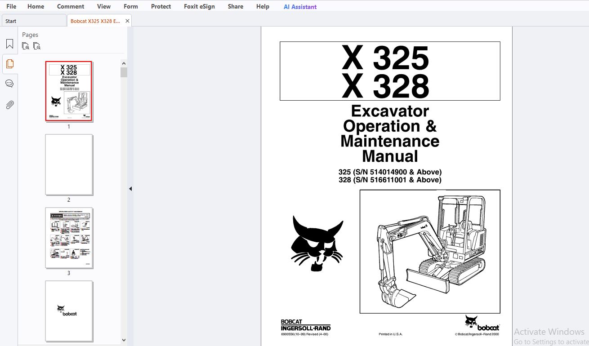Open the Foxit eSign tab
589x346 pixels.
point(199,6)
